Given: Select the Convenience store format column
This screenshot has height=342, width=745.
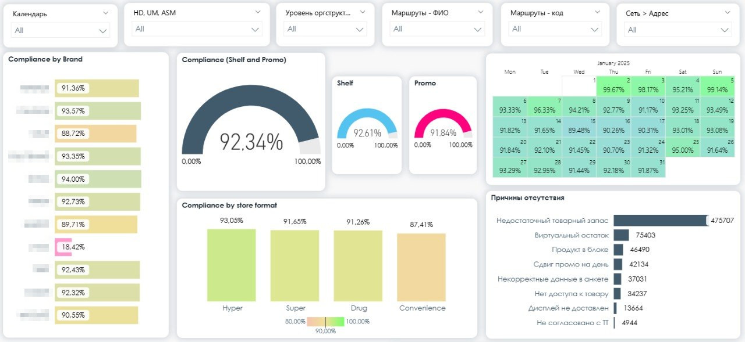Looking at the screenshot, I should click(421, 267).
